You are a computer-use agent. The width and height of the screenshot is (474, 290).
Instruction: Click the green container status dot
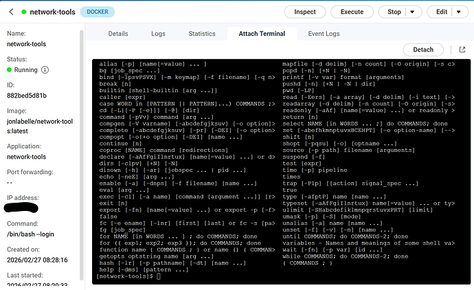point(23,12)
